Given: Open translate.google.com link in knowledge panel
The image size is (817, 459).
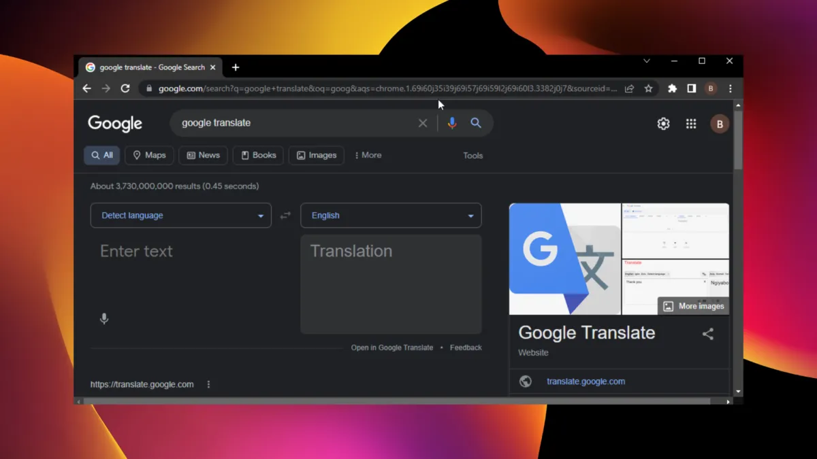Looking at the screenshot, I should click(x=586, y=381).
